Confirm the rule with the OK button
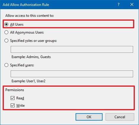The image size is (139, 125). pos(89,117)
